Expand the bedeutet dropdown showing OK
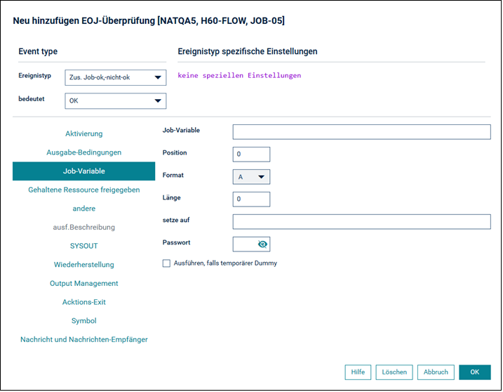The image size is (503, 392). click(x=116, y=101)
